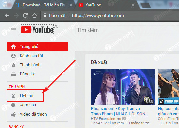Close the YouTube tab
The image size is (179, 128).
tap(133, 5)
